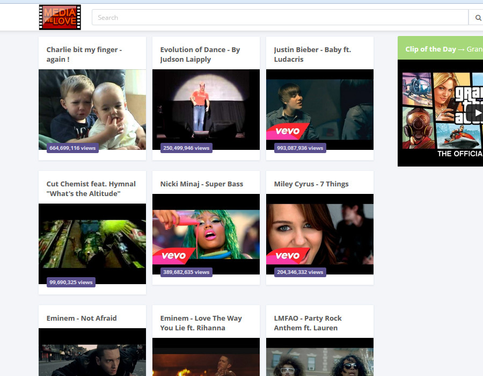
Task: Open 'Charlie bit my finger - again !' title
Action: pos(84,54)
